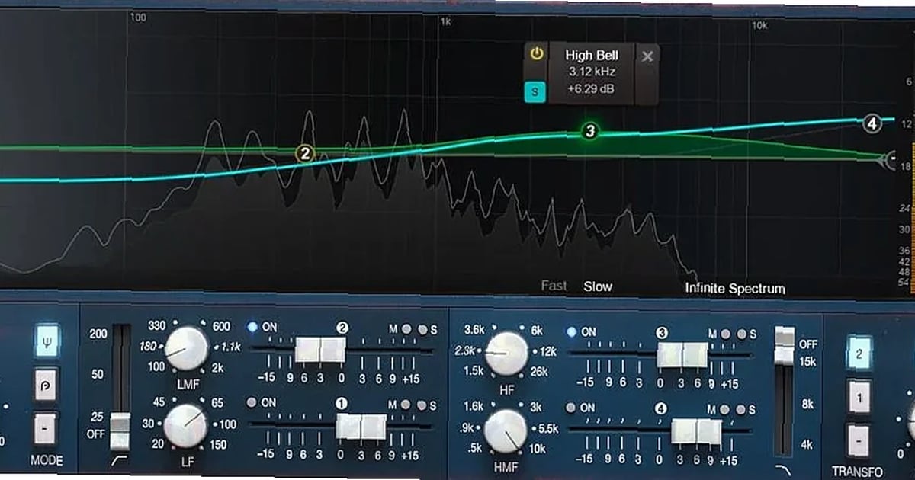Select Slow analyzer mode

click(x=599, y=287)
